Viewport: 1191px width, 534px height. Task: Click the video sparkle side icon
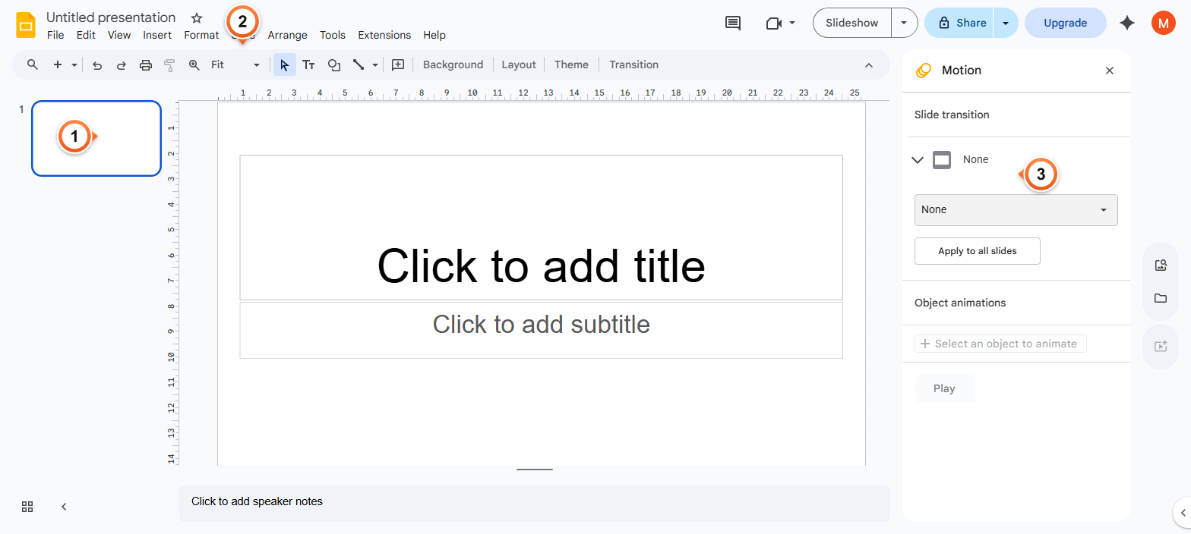[1161, 346]
